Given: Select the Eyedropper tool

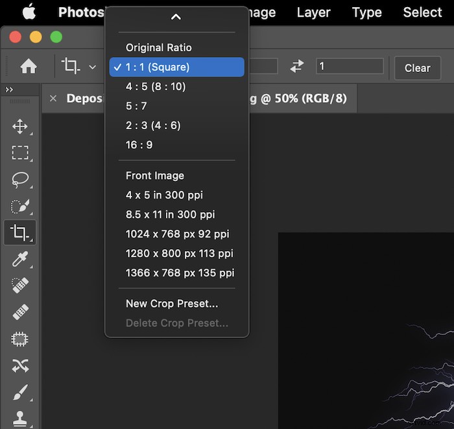Looking at the screenshot, I should 20,259.
